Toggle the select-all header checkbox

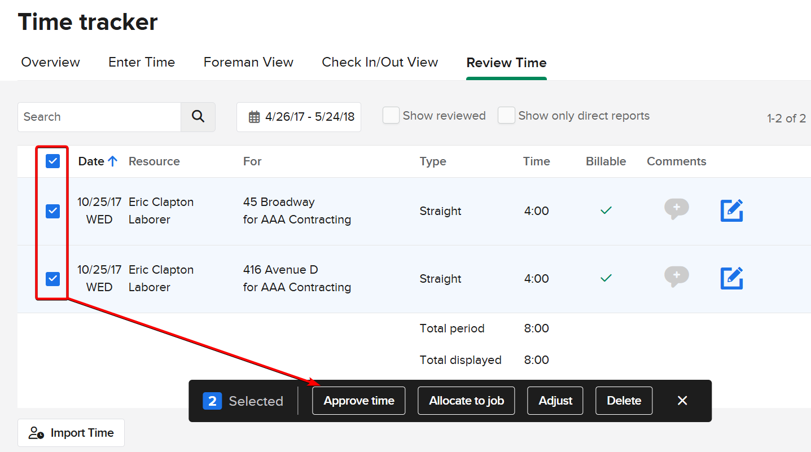pyautogui.click(x=52, y=161)
